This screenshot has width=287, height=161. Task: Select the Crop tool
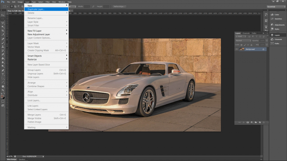click(x=3, y=31)
